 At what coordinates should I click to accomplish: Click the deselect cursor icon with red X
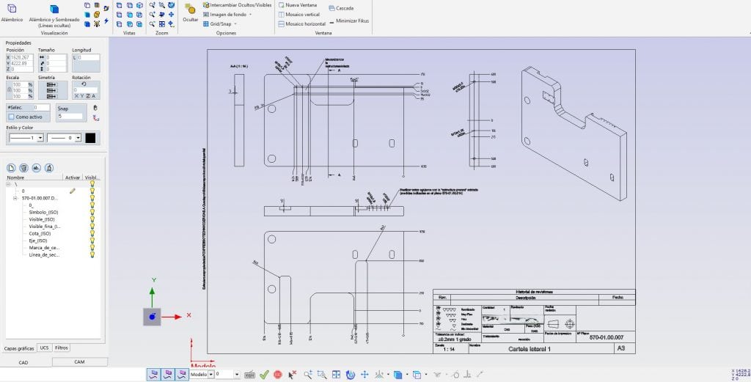click(292, 375)
